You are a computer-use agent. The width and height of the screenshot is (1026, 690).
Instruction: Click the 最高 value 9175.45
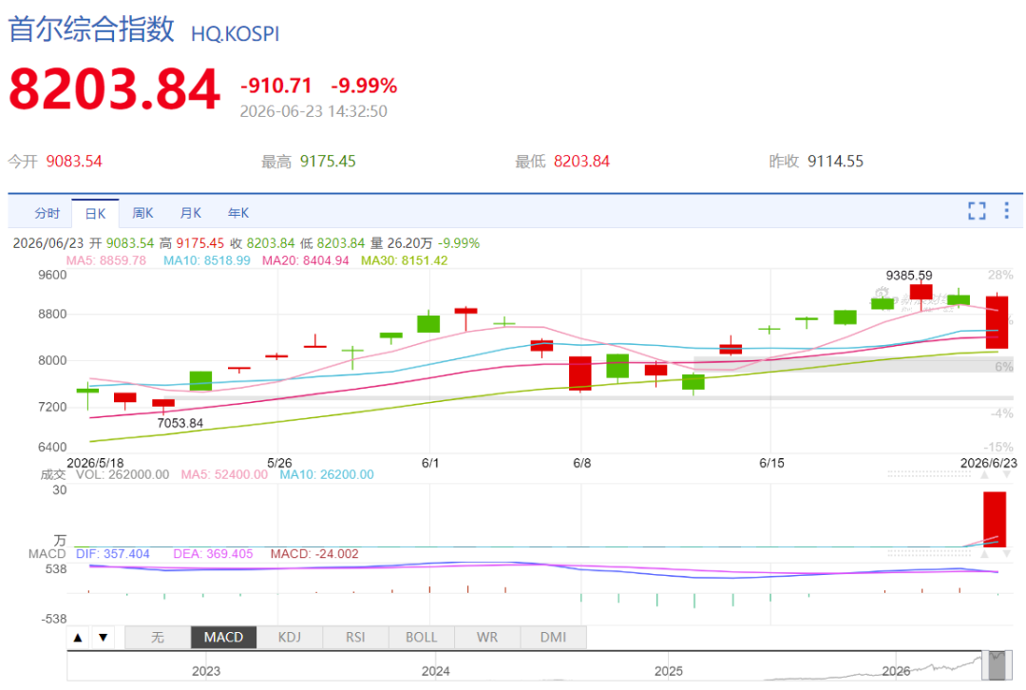[328, 161]
